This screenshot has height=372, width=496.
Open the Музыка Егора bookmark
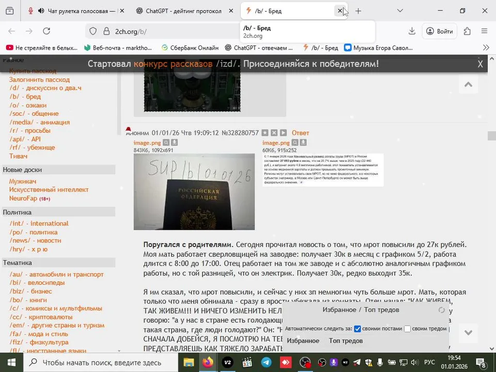click(x=379, y=48)
